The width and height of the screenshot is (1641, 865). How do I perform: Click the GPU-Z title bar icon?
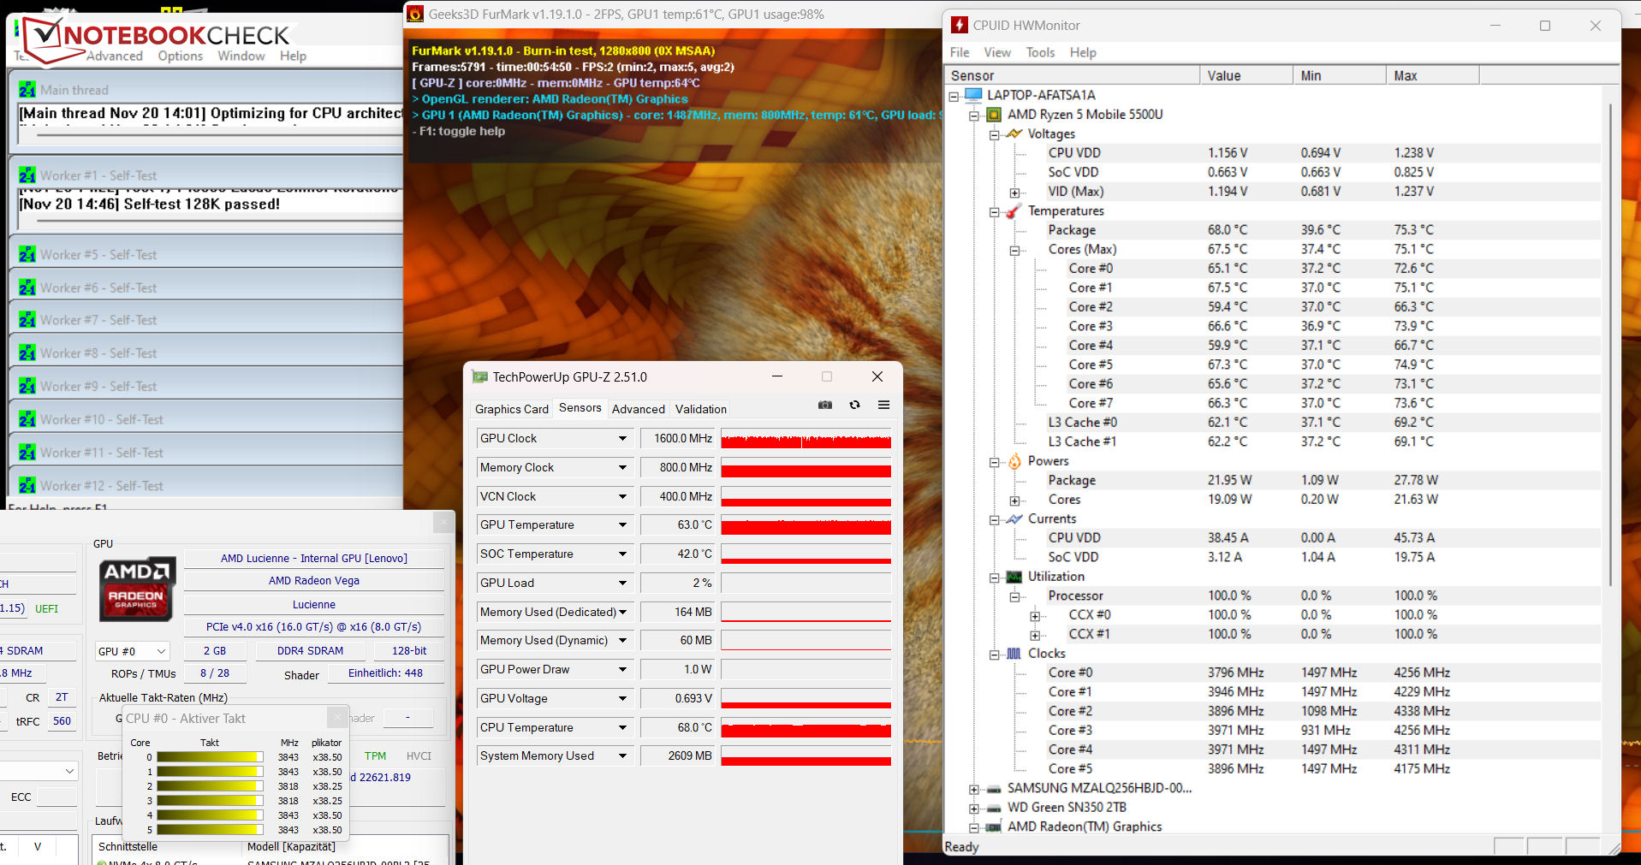[x=480, y=376]
